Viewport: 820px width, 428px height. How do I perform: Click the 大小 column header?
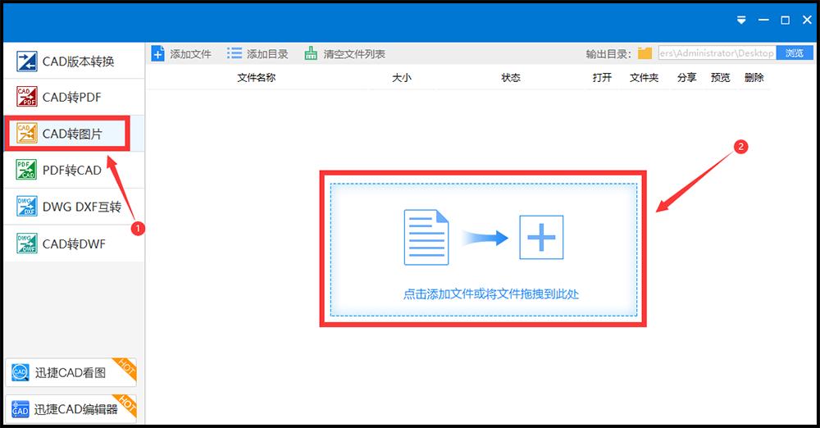tap(402, 77)
